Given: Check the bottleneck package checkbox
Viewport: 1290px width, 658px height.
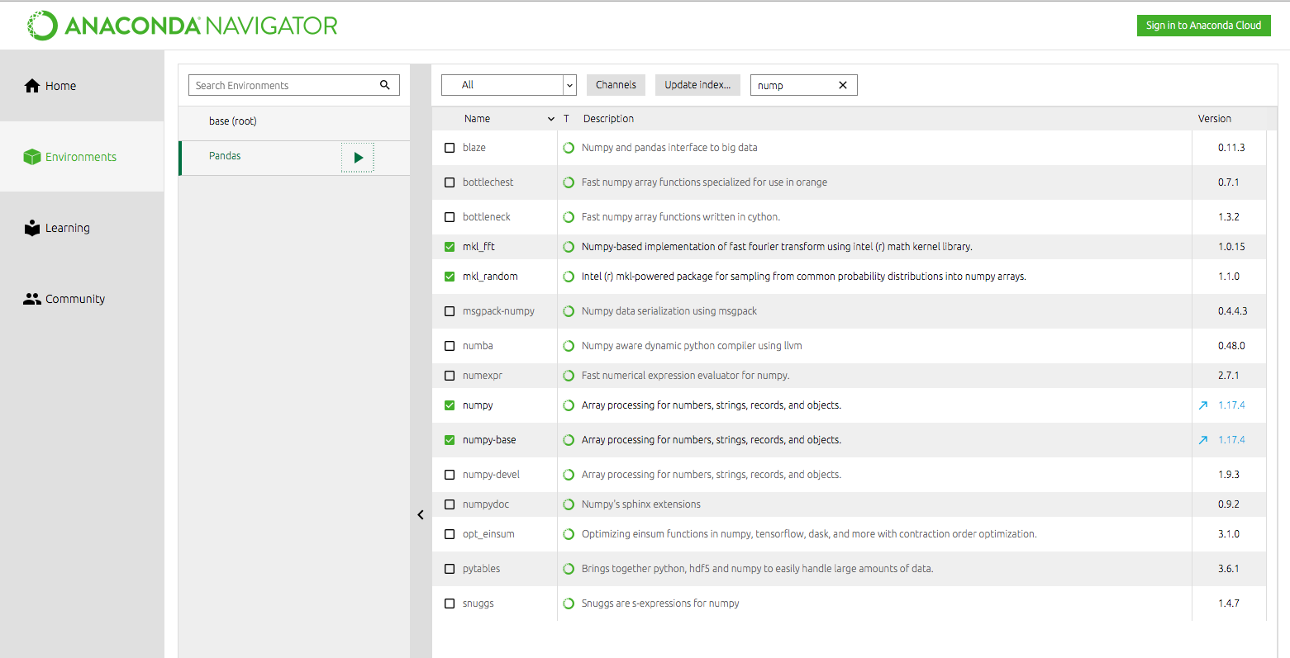Looking at the screenshot, I should (450, 217).
